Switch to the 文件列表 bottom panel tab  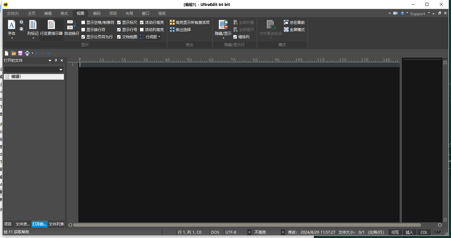click(x=56, y=224)
